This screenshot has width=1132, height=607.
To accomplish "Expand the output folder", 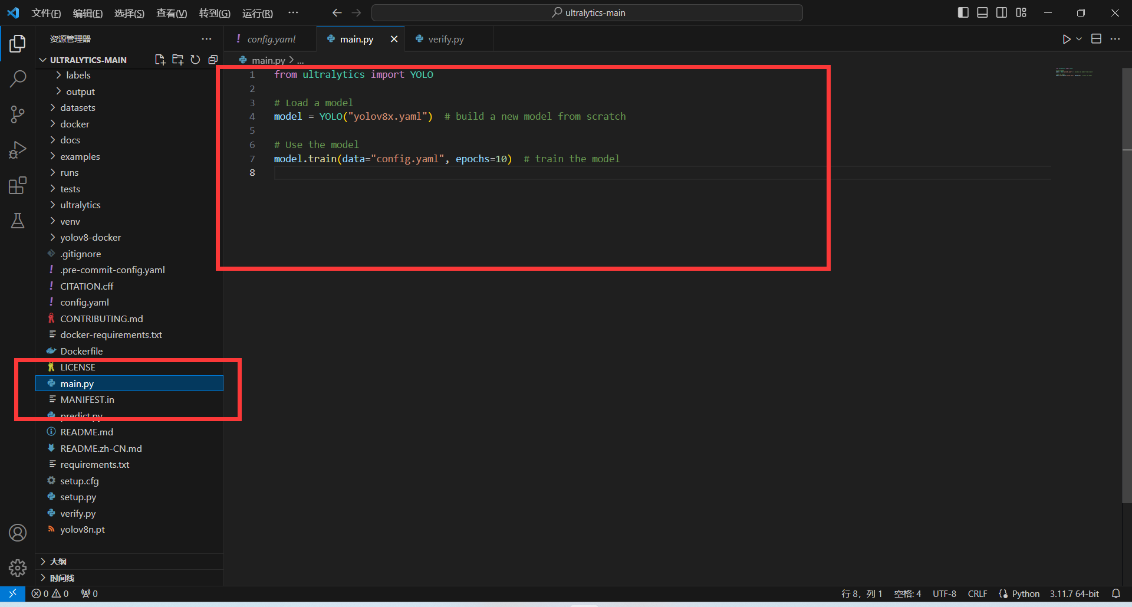I will 130,91.
